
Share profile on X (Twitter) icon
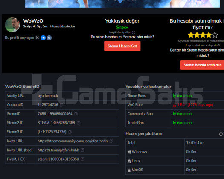pyautogui.click(x=37, y=38)
